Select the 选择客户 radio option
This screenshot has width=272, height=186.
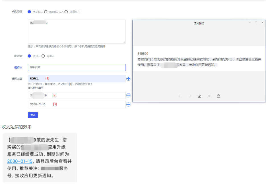tap(66, 12)
